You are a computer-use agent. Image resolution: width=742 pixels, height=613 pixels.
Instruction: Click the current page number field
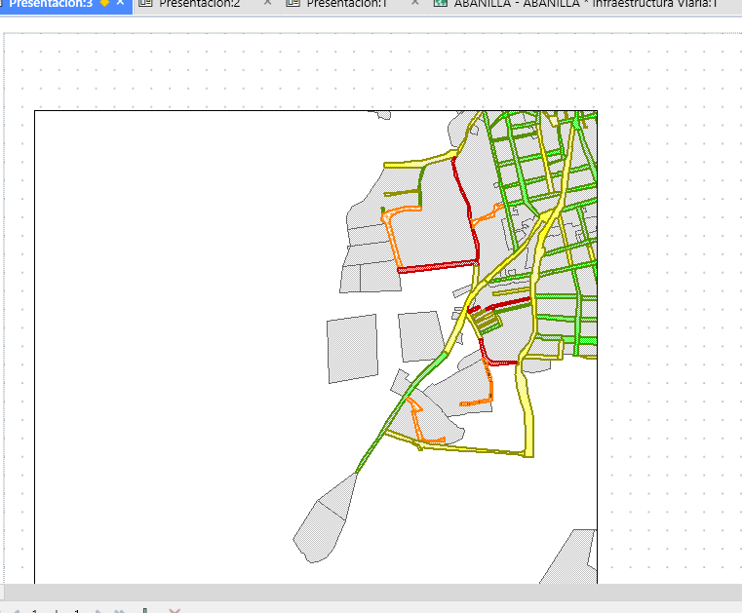coord(34,611)
